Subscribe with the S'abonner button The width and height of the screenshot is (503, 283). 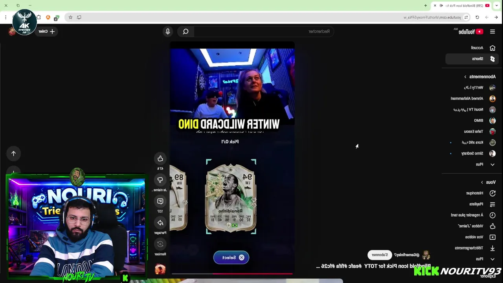[x=380, y=255]
